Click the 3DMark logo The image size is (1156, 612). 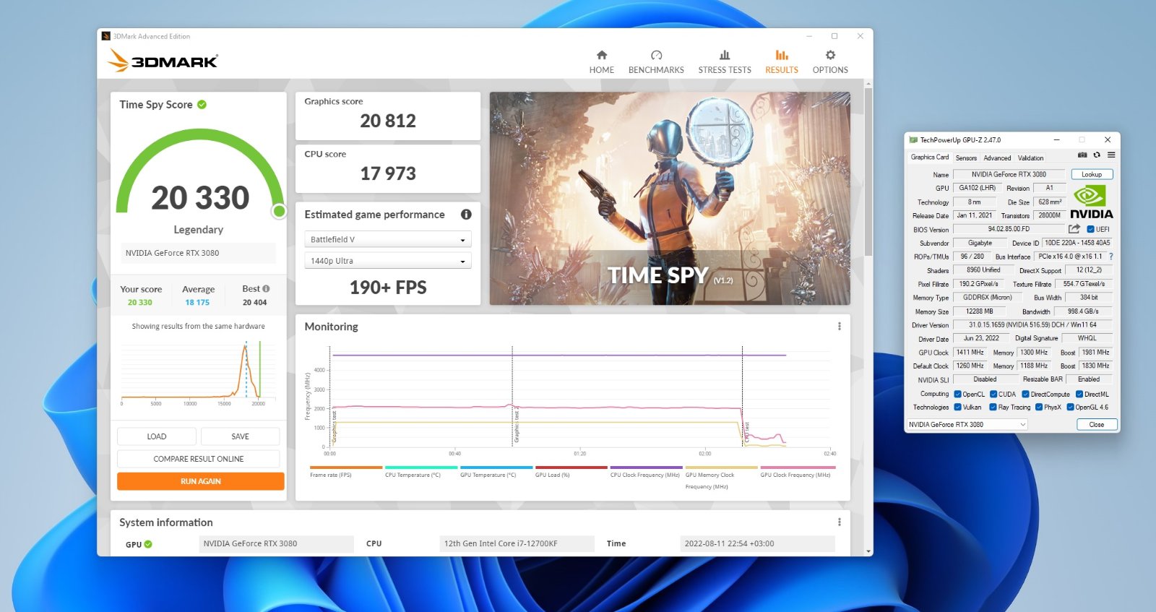[163, 61]
